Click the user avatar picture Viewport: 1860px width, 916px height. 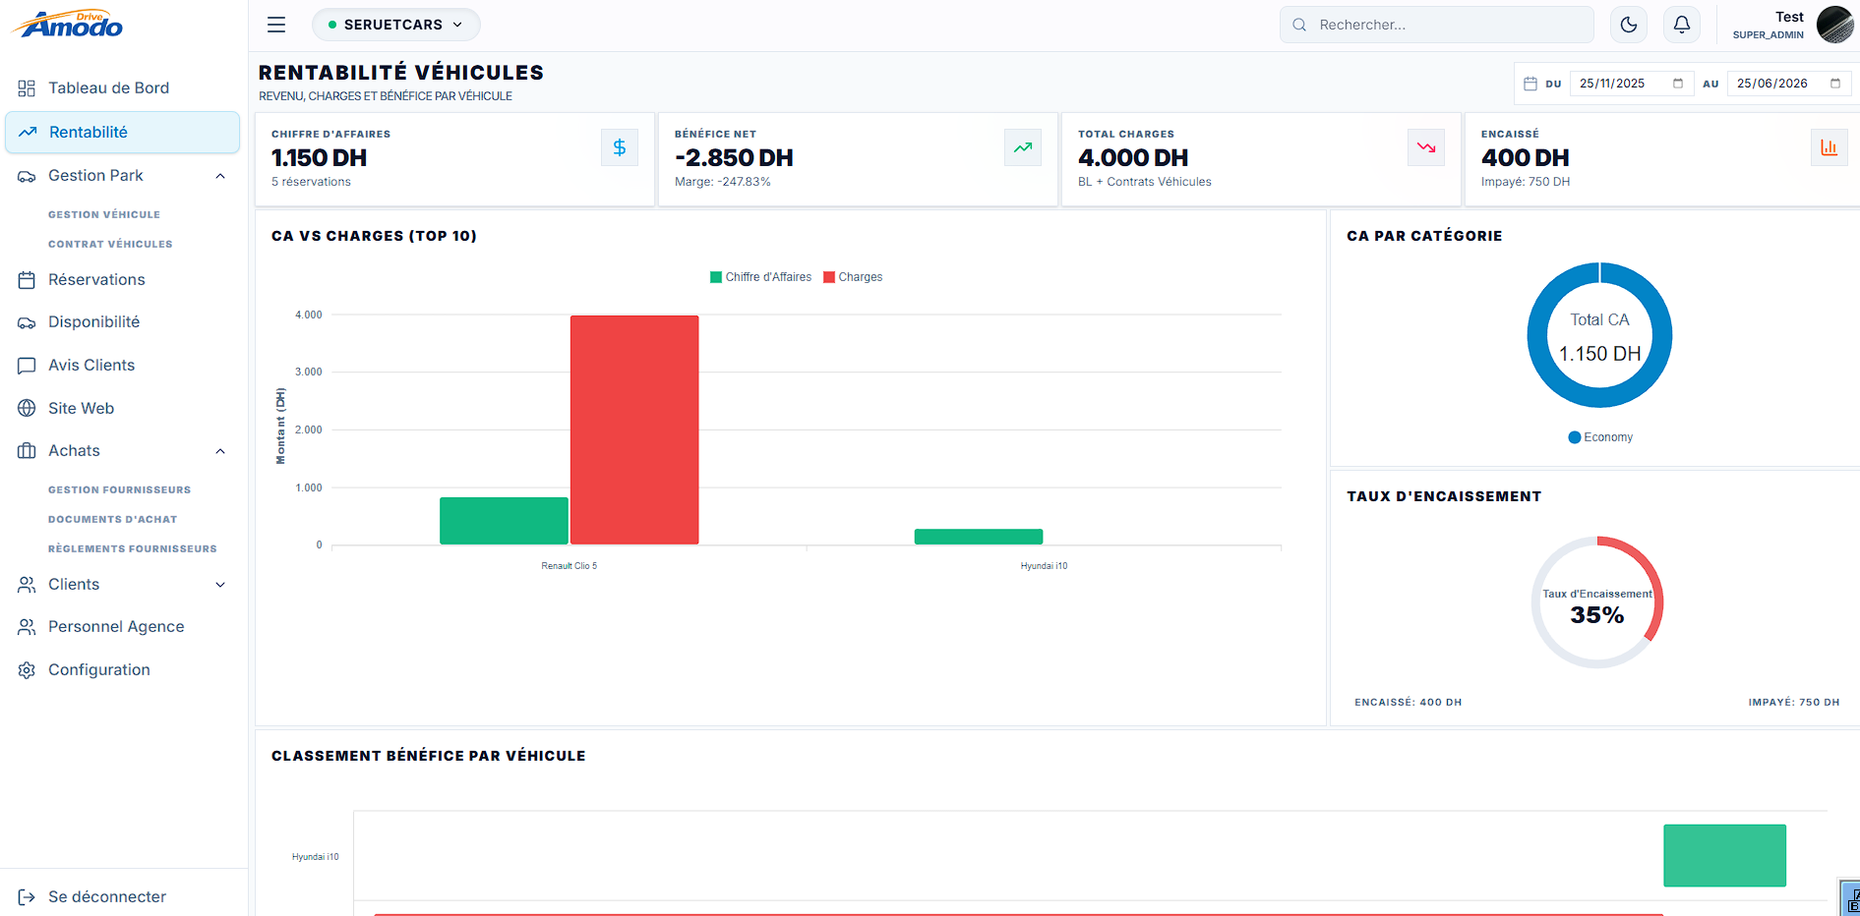tap(1834, 25)
